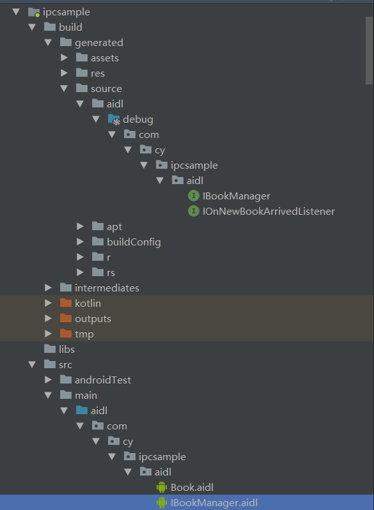This screenshot has width=374, height=510.
Task: Select IOnNewBookArrivedListener in the tree
Action: coord(269,211)
